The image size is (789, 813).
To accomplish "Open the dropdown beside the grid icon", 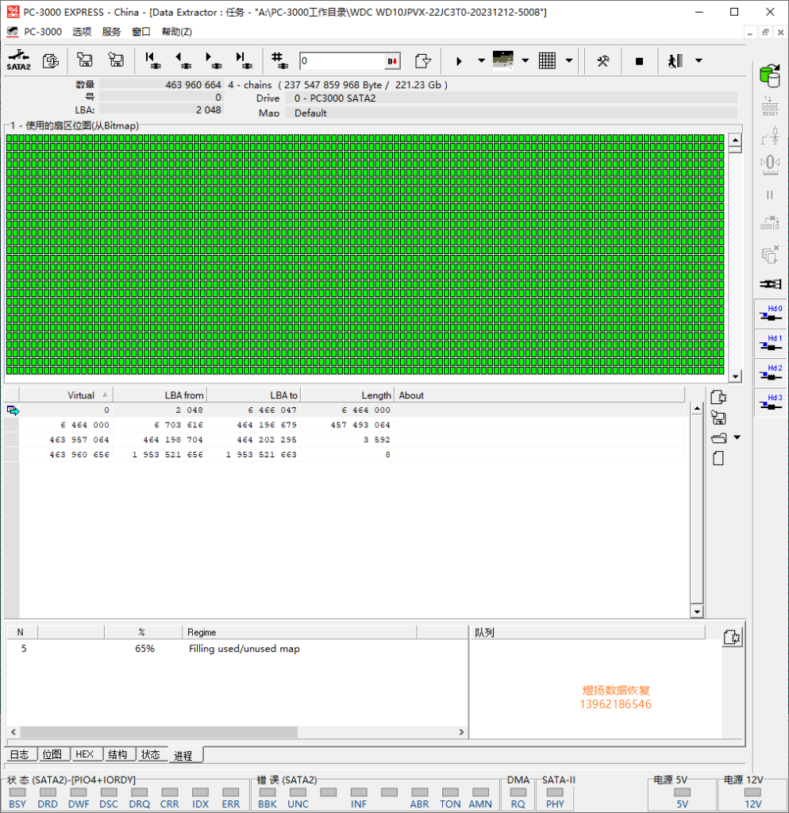I will click(x=568, y=60).
